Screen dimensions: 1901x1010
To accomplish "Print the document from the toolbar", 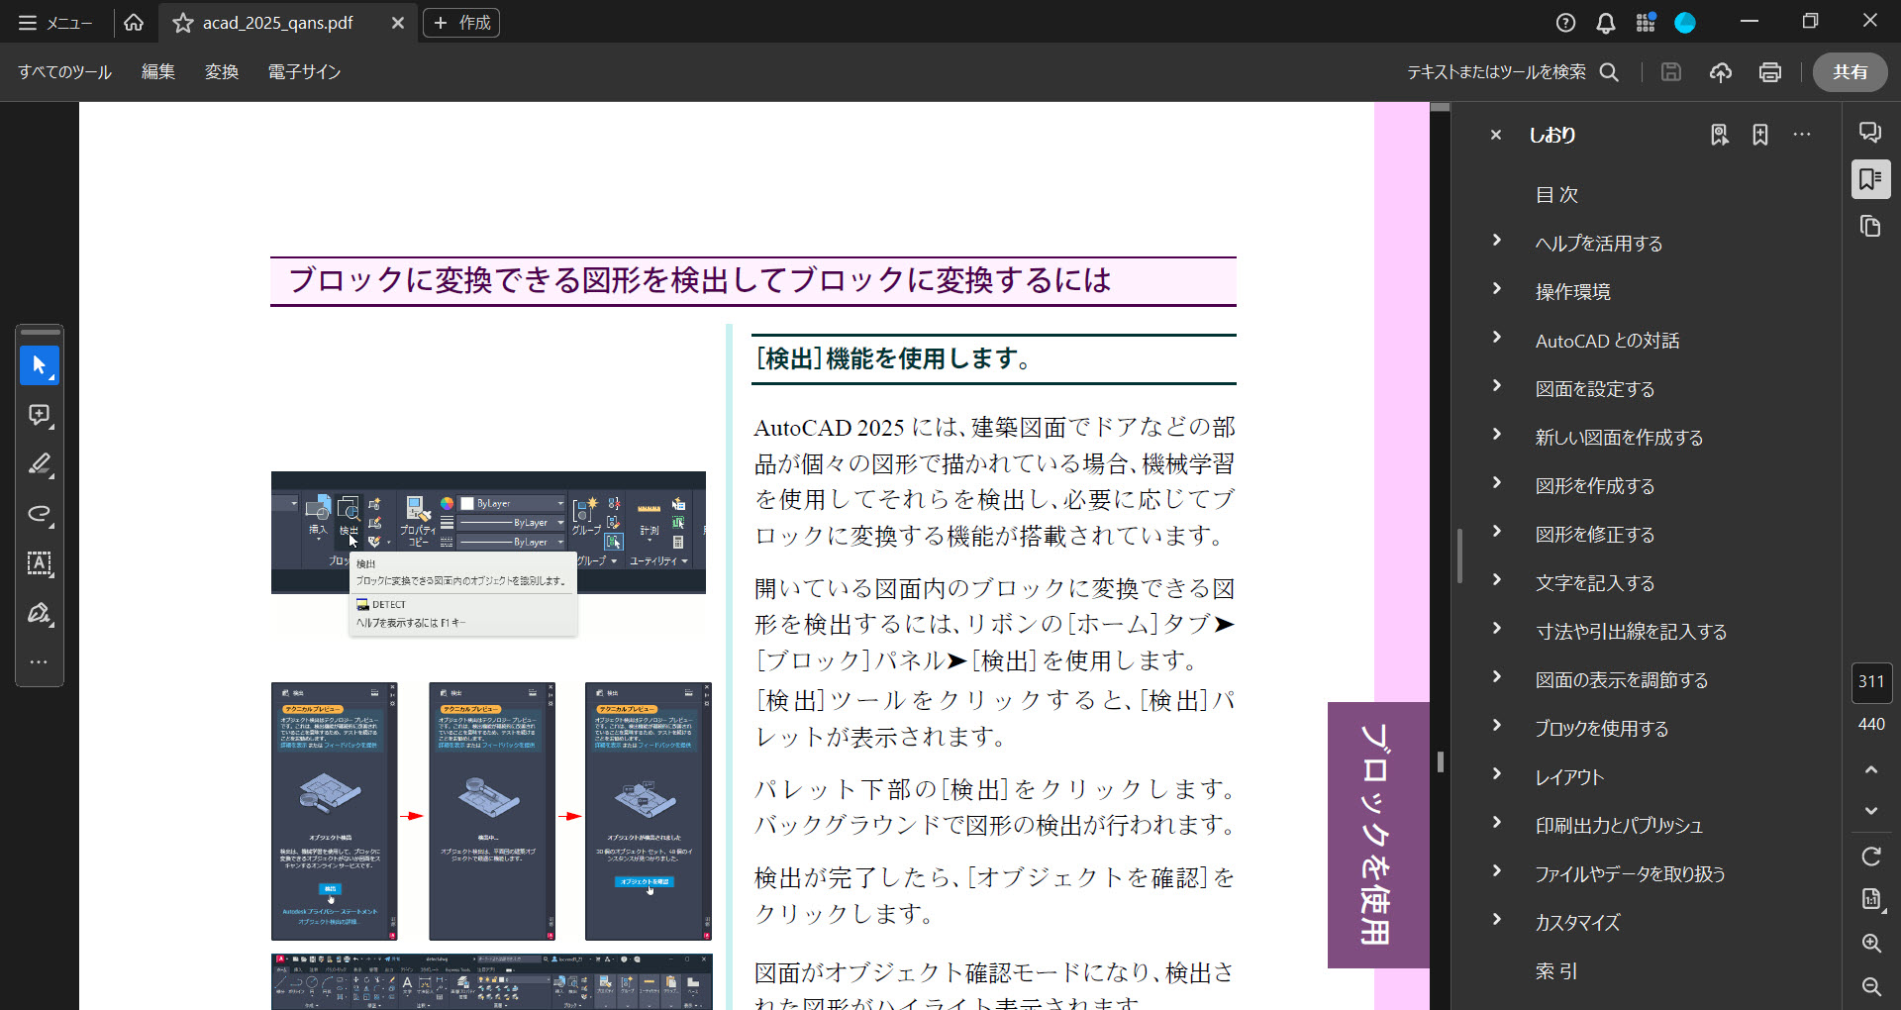I will tap(1770, 71).
